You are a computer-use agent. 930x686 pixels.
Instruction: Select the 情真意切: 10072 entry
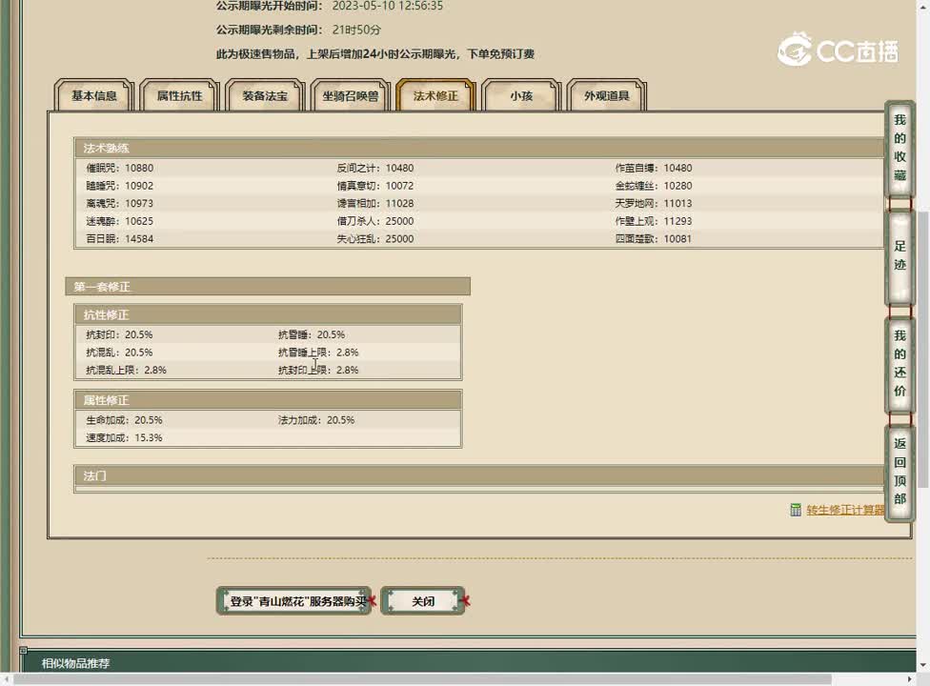pyautogui.click(x=375, y=186)
